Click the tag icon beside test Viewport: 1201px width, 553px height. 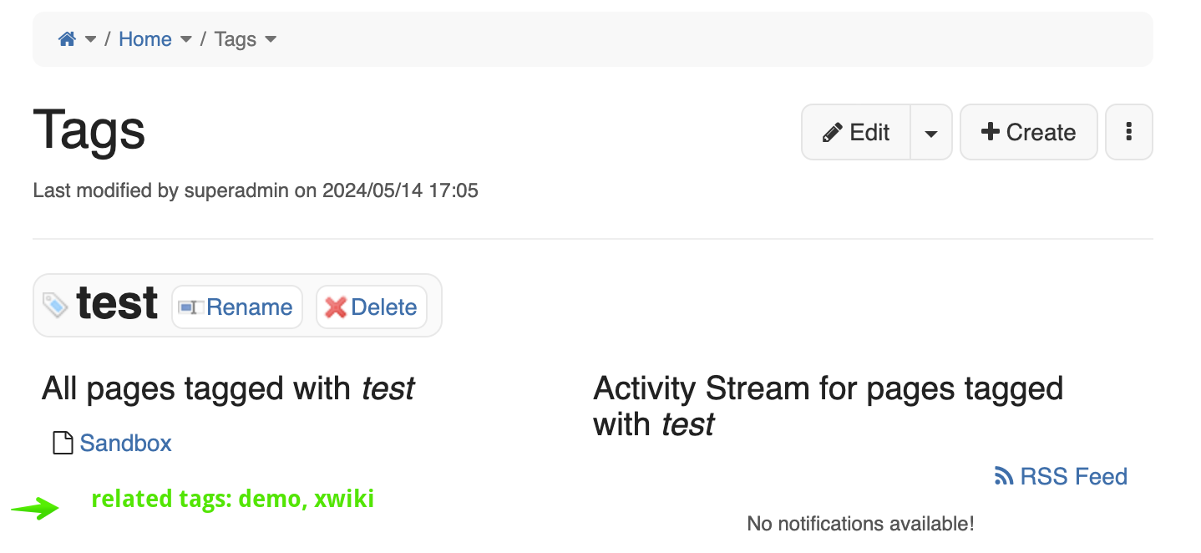(55, 305)
